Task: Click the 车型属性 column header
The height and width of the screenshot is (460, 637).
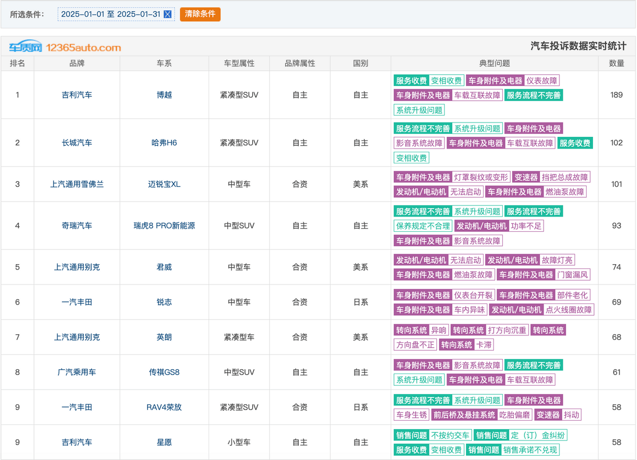Action: (x=239, y=63)
